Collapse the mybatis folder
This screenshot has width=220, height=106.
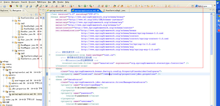4,75
